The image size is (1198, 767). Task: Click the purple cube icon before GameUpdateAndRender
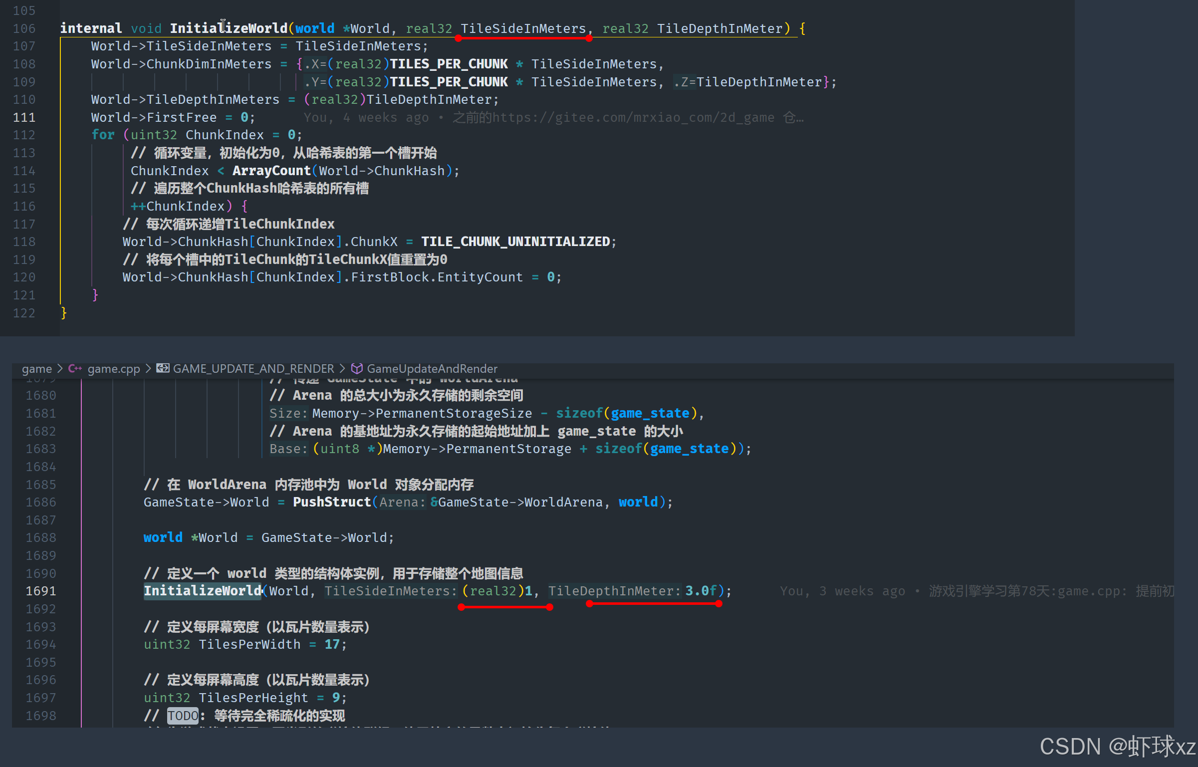tap(357, 368)
